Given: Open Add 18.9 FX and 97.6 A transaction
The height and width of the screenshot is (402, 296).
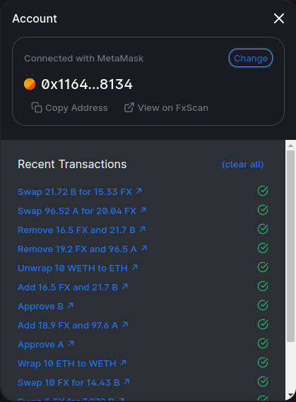Looking at the screenshot, I should (x=73, y=325).
